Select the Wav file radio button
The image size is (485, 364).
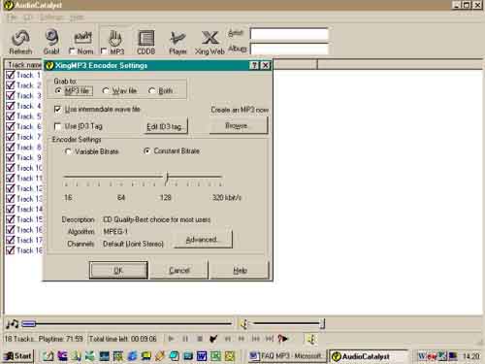(106, 90)
